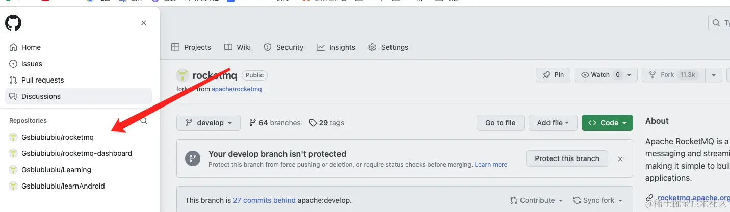
Task: Go to Home in sidebar
Action: pyautogui.click(x=31, y=47)
